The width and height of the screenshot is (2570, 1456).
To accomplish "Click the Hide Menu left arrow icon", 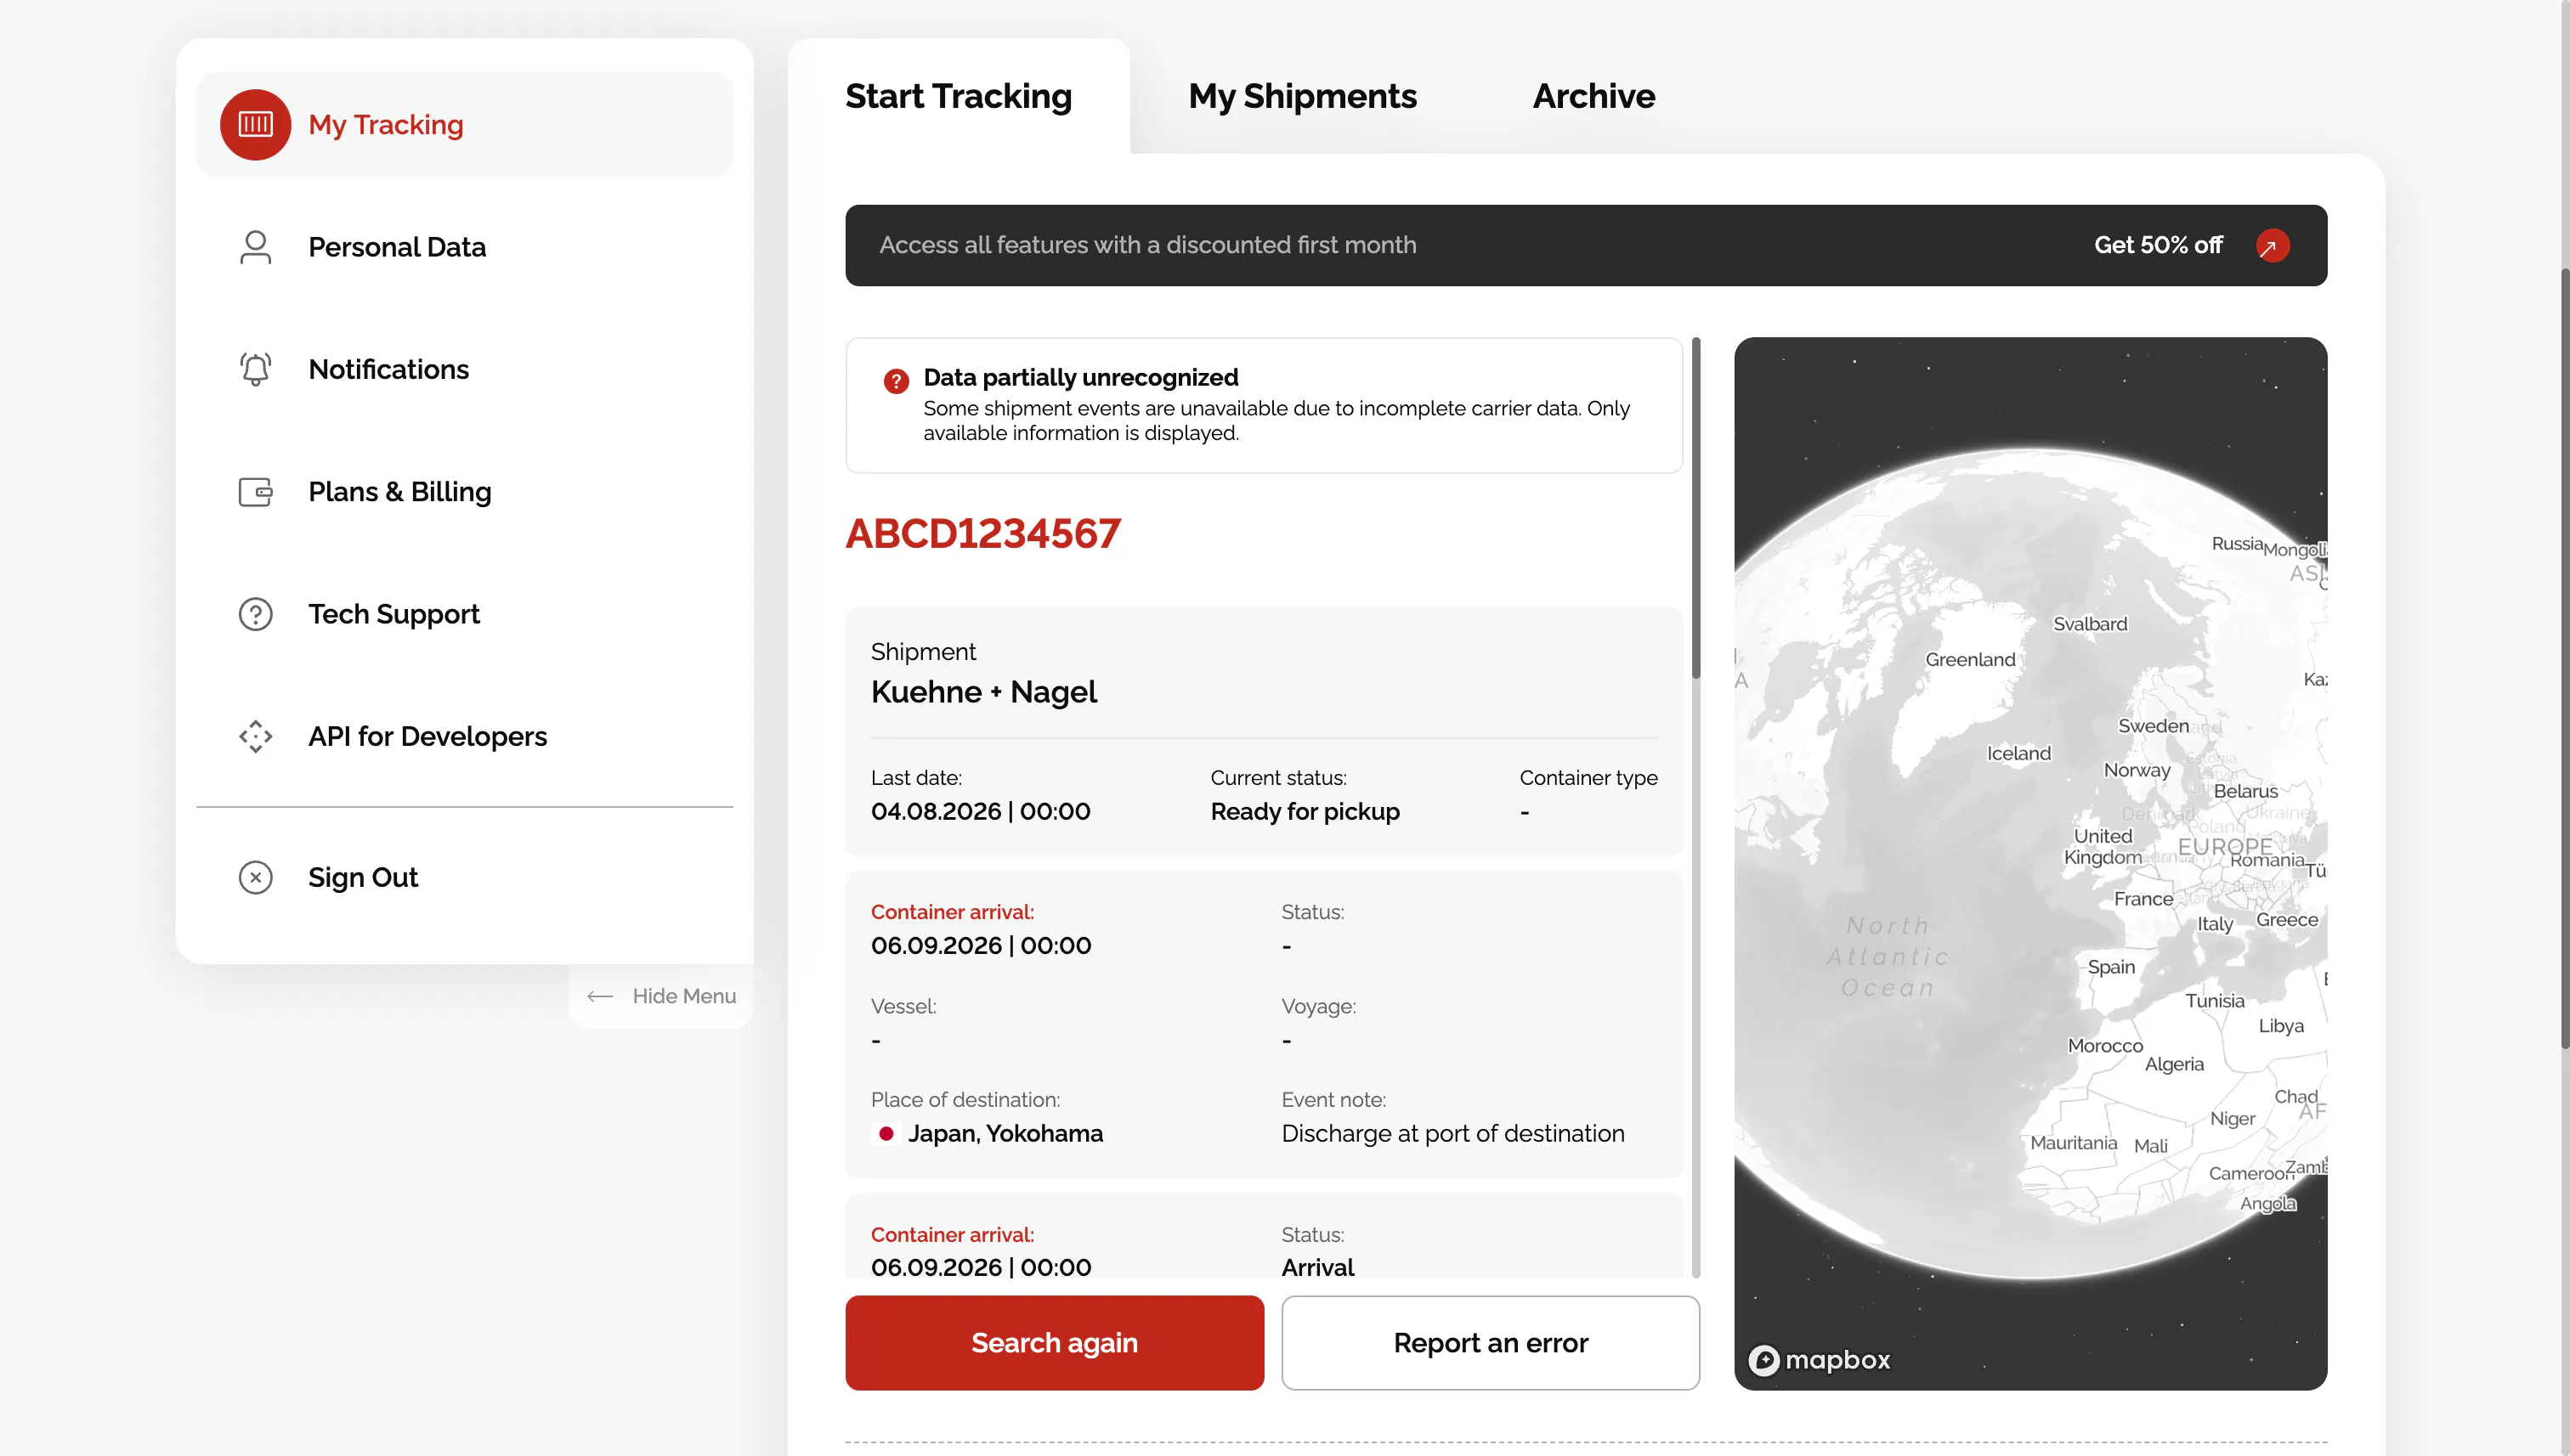I will pos(599,996).
